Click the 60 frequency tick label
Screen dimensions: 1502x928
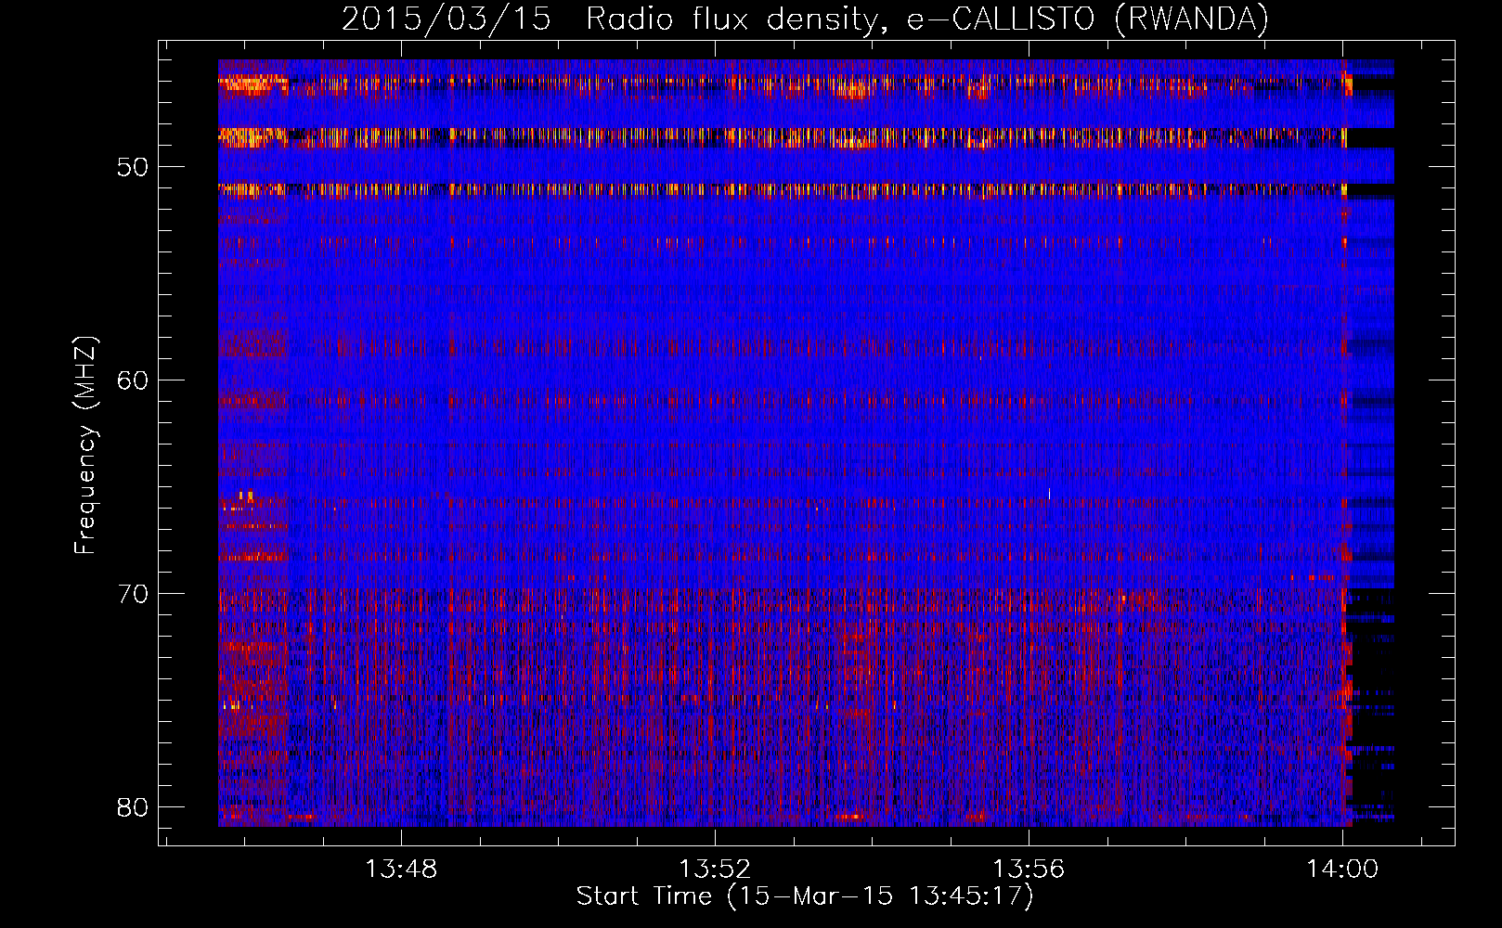[134, 380]
